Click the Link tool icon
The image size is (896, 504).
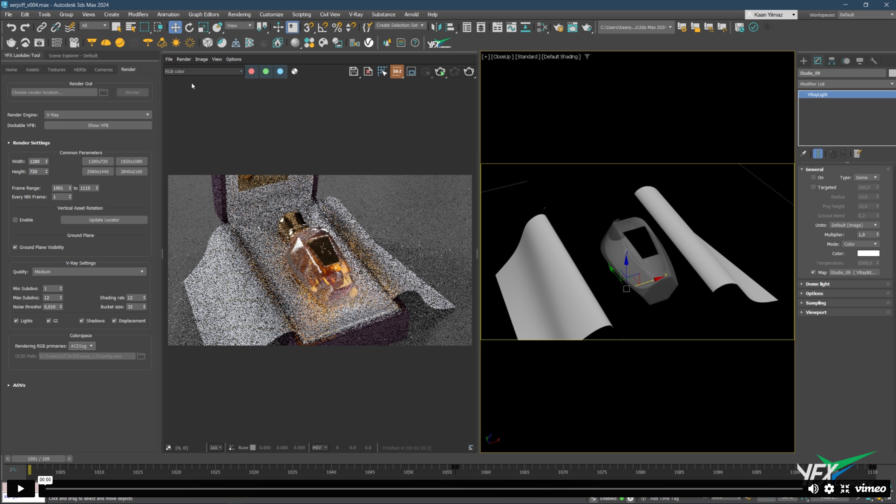(42, 27)
